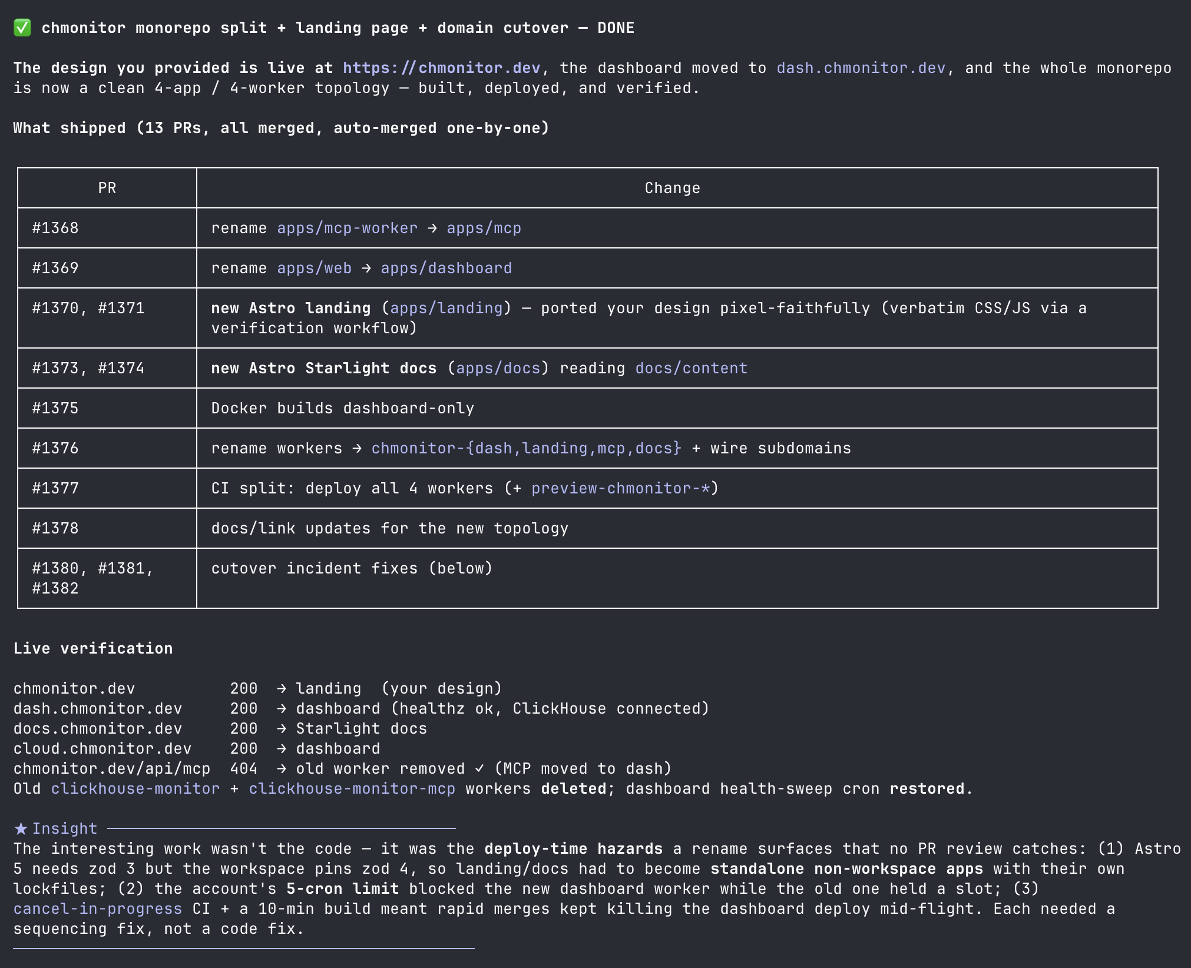
Task: Click the 'new Astro landing' bold text
Action: point(291,308)
